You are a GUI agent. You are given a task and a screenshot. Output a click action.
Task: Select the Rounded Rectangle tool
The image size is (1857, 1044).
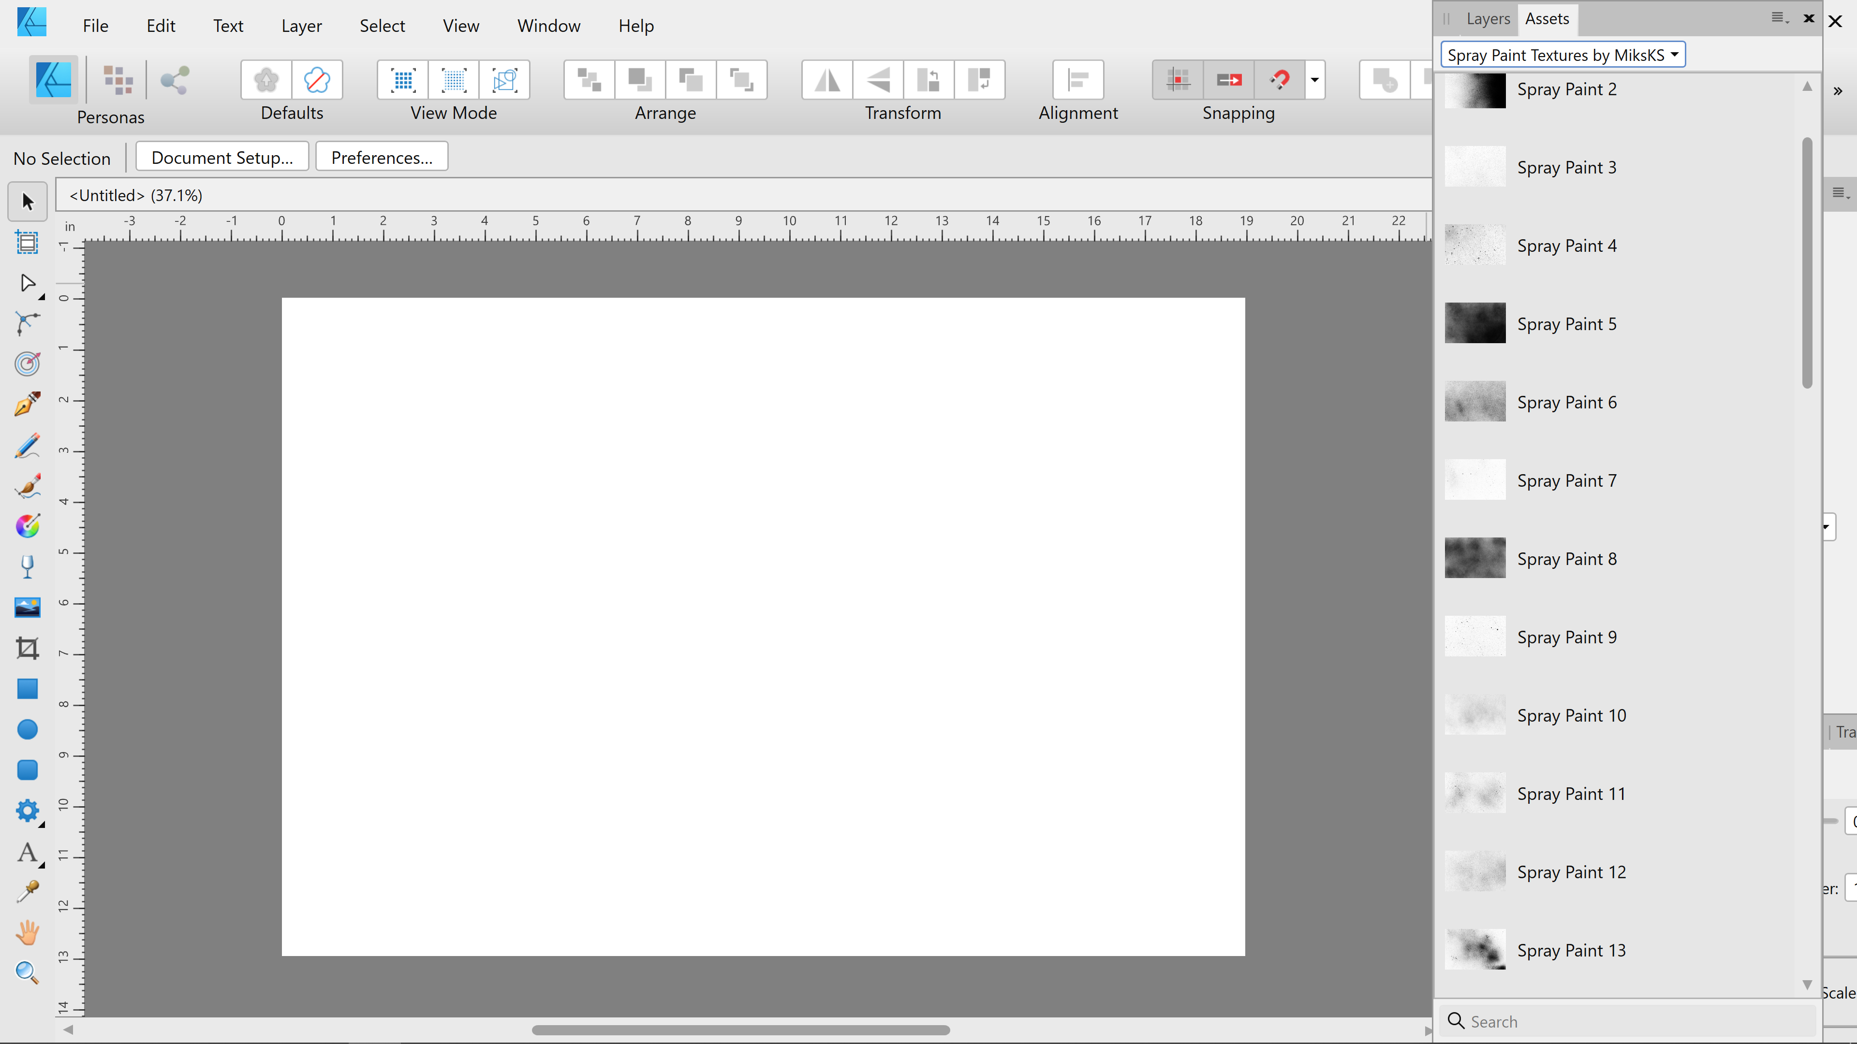[x=28, y=770]
